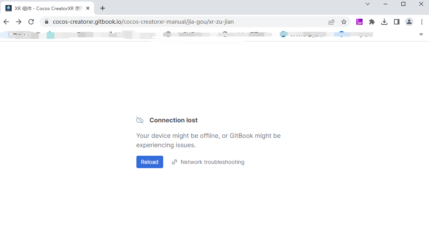The image size is (429, 240).
Task: Open a new tab
Action: [103, 8]
